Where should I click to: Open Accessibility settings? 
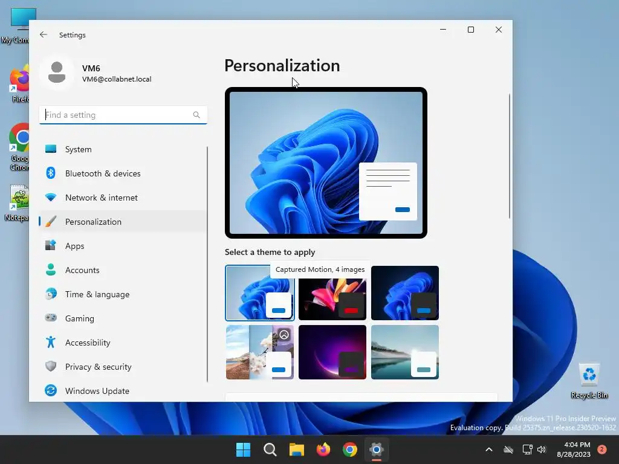pos(123,342)
